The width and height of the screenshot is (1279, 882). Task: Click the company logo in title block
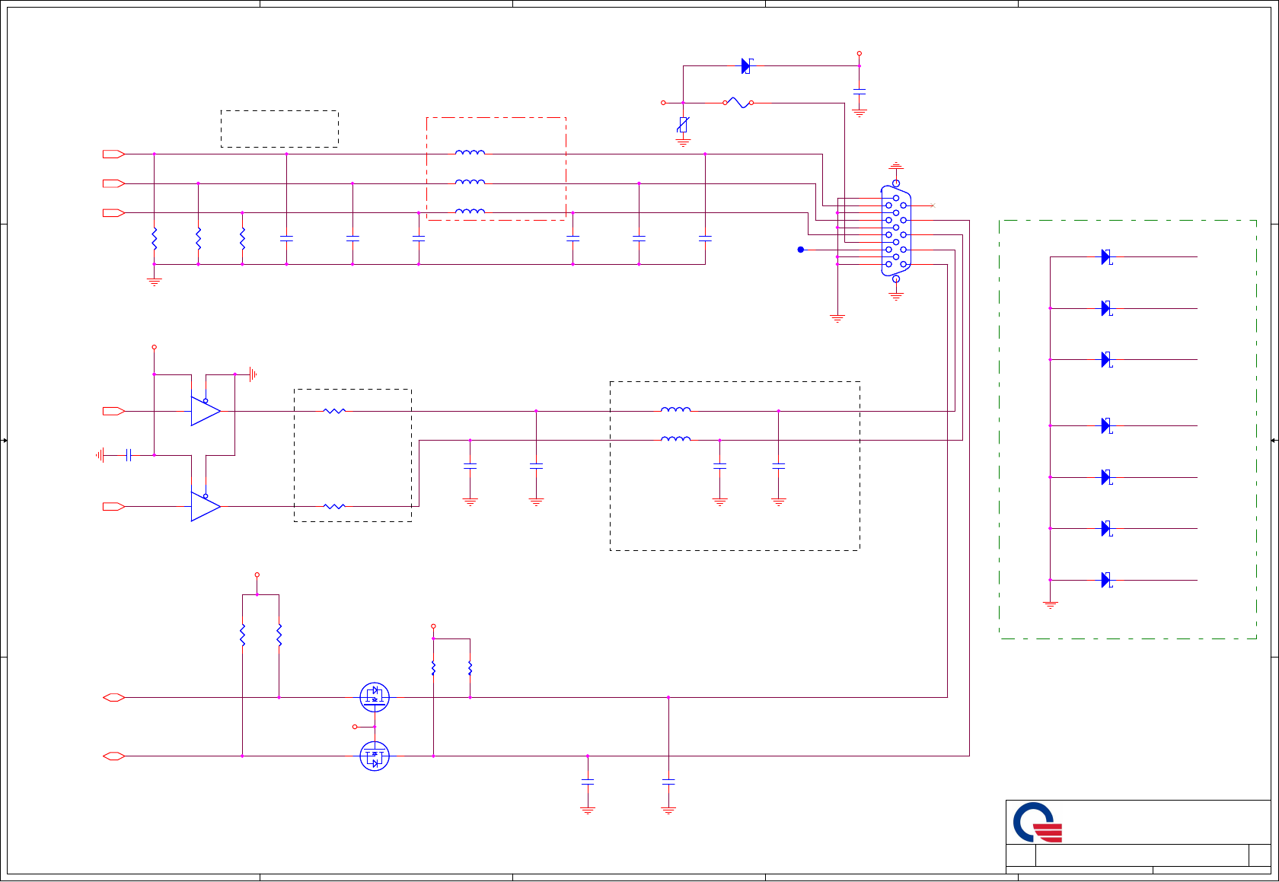(1037, 823)
